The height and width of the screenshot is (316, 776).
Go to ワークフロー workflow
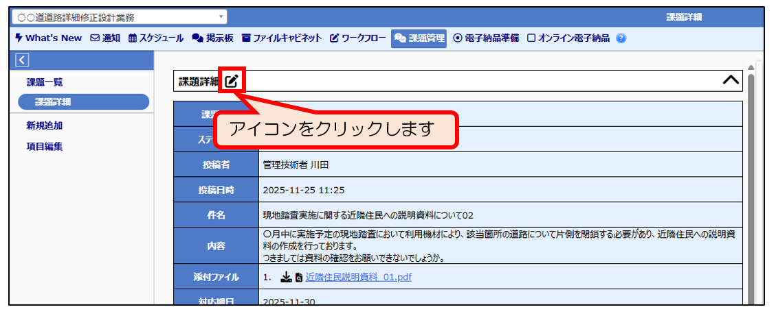pyautogui.click(x=357, y=38)
